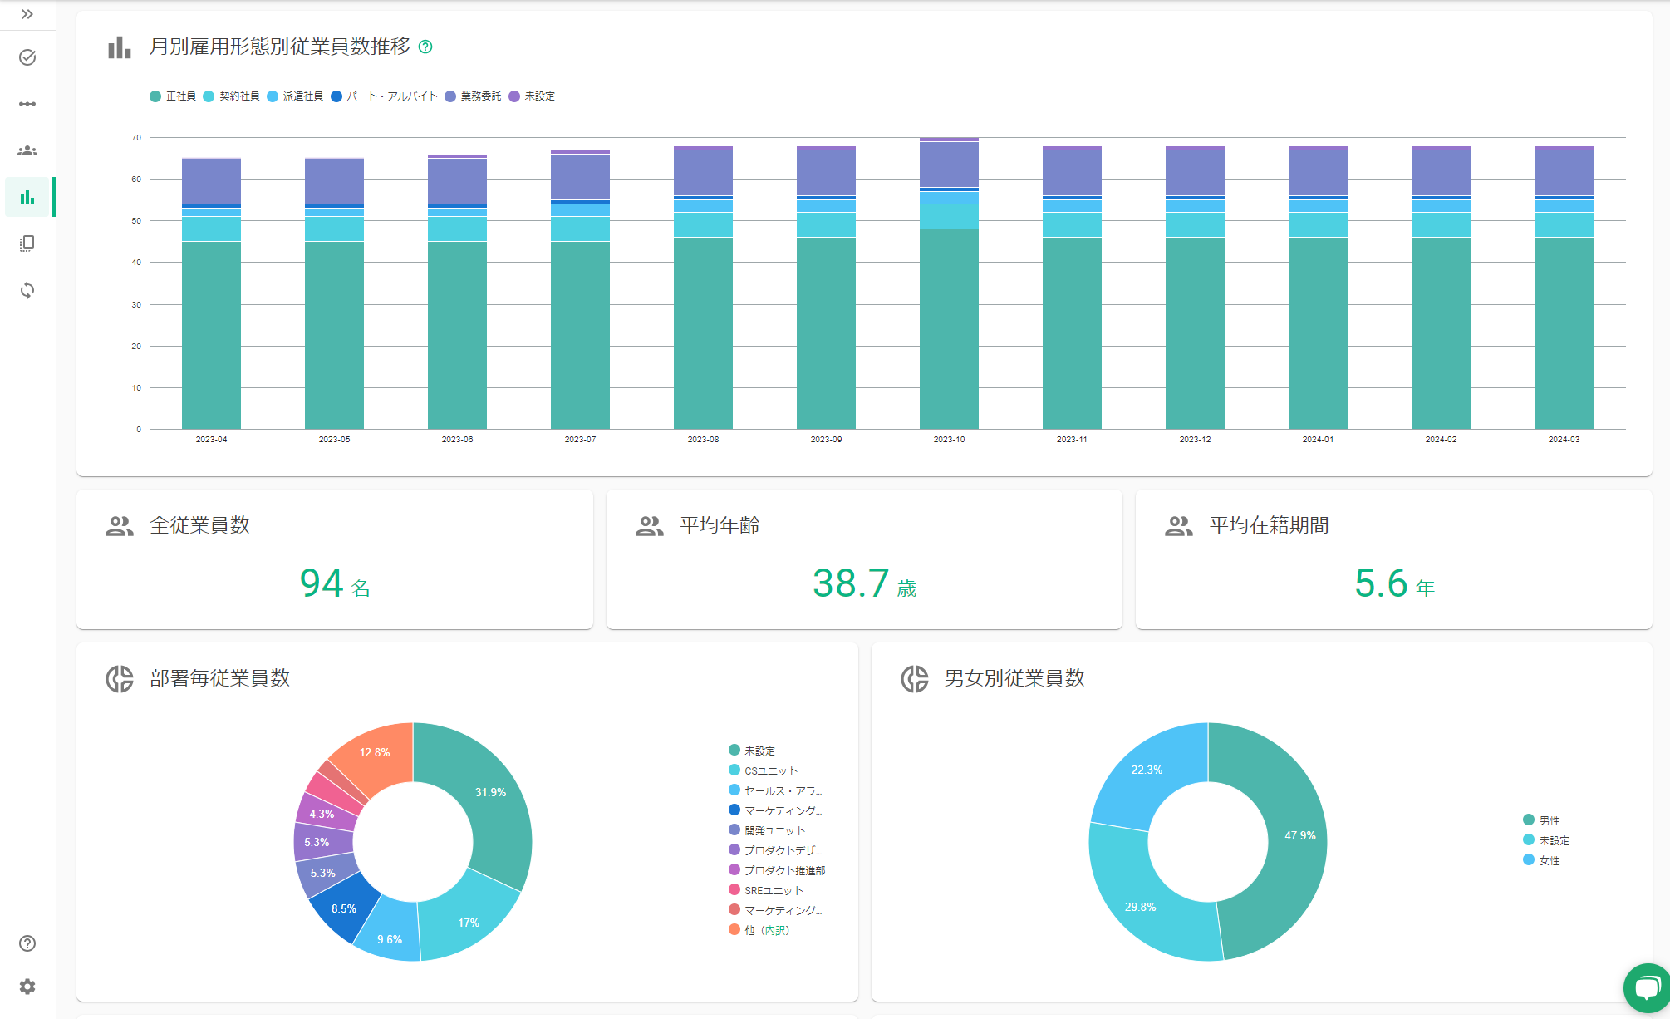Image resolution: width=1670 pixels, height=1019 pixels.
Task: Toggle the パート・アルバイト legend series
Action: tap(384, 96)
